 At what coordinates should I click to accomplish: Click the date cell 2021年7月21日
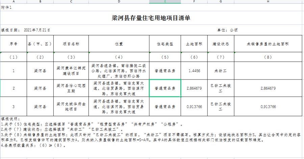(37, 30)
